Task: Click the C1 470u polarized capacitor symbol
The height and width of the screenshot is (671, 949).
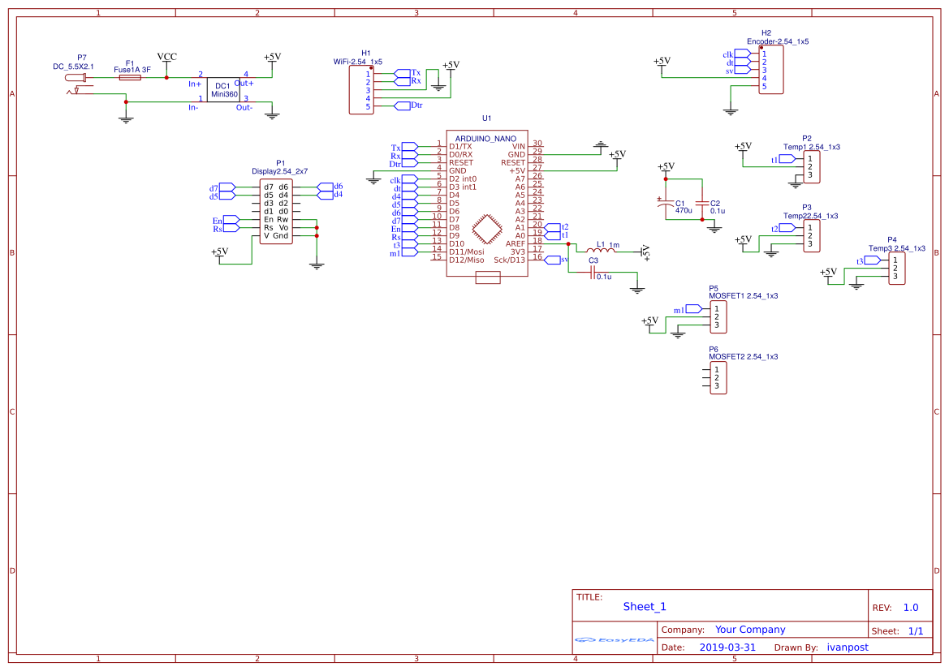Action: click(x=666, y=203)
